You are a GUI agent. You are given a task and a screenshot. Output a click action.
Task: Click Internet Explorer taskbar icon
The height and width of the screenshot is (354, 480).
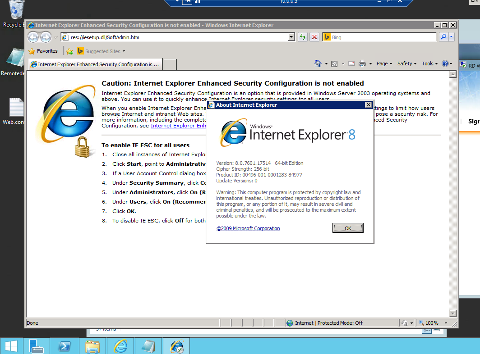pos(120,346)
